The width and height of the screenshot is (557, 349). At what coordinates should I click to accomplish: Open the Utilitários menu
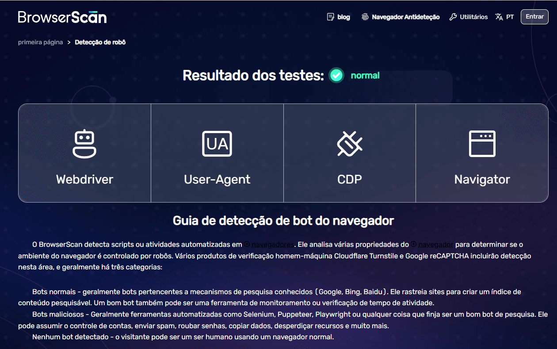(469, 17)
